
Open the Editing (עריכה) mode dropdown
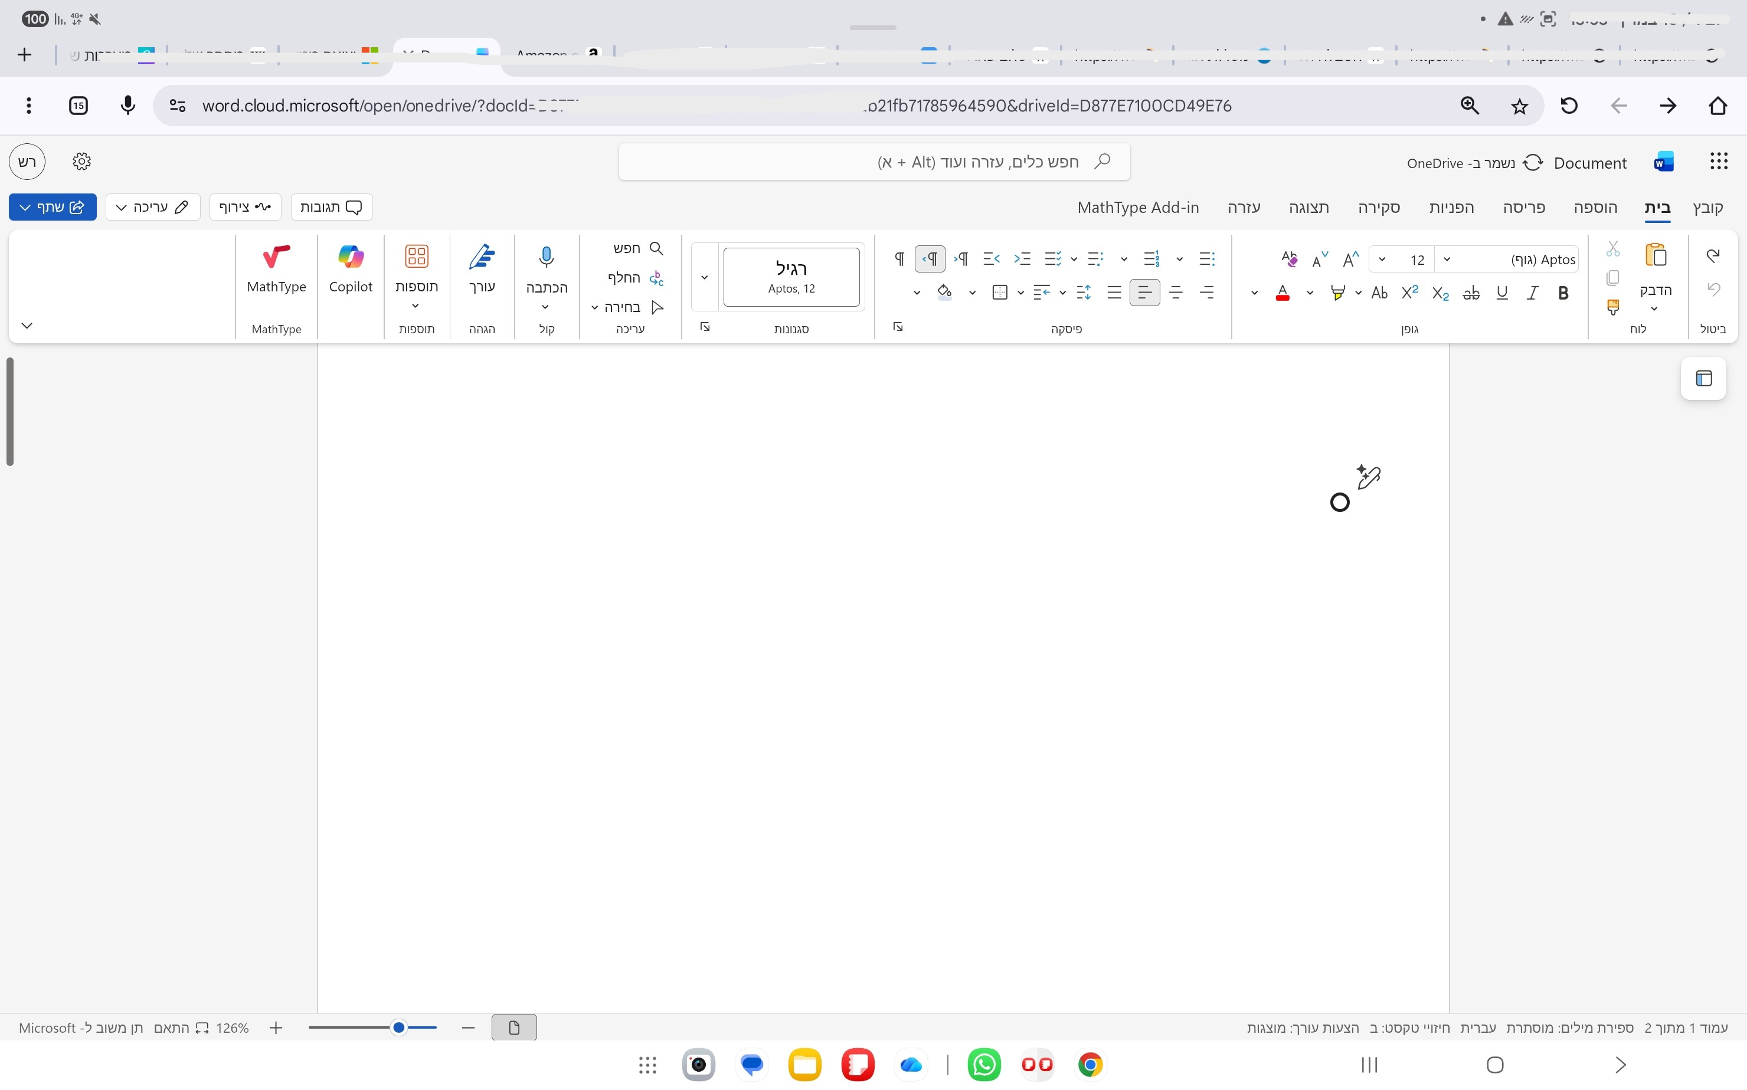pos(152,207)
